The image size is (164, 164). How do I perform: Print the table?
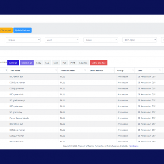click(x=73, y=63)
